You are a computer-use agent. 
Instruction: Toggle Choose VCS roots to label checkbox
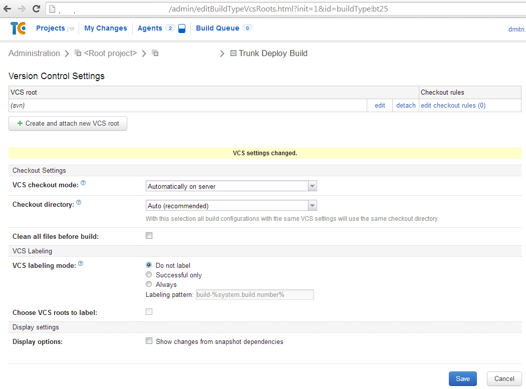(x=149, y=312)
